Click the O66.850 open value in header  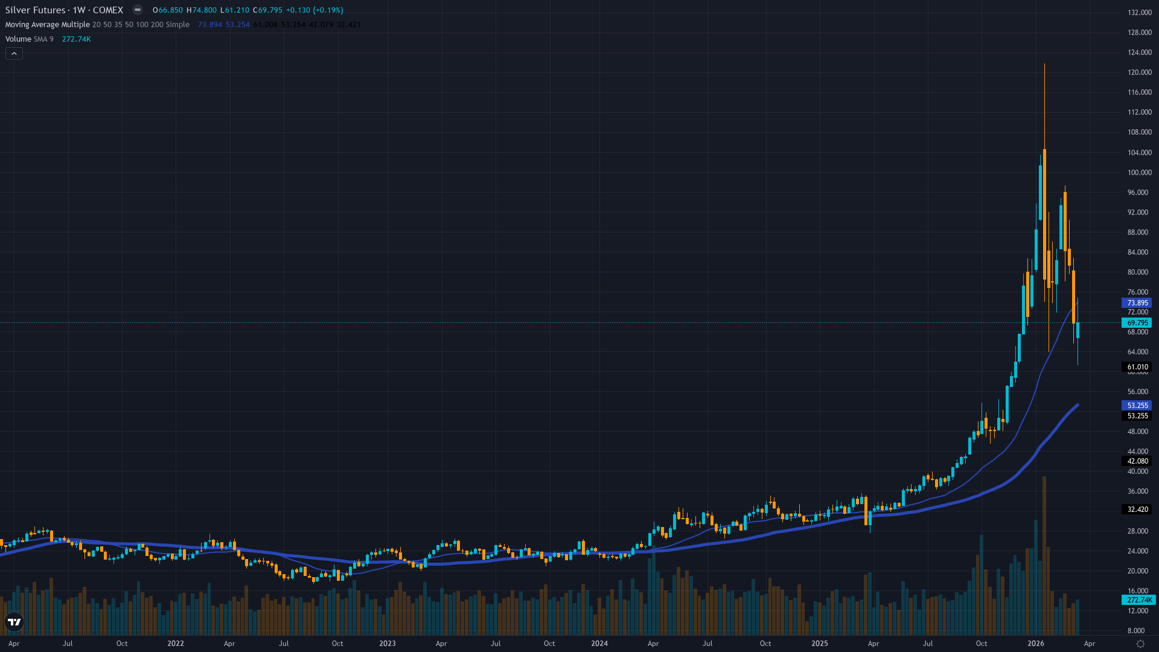[168, 10]
